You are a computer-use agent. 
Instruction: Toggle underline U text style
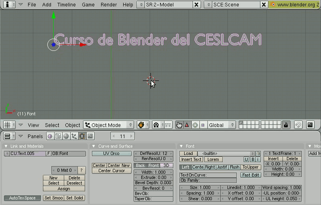(x=246, y=159)
